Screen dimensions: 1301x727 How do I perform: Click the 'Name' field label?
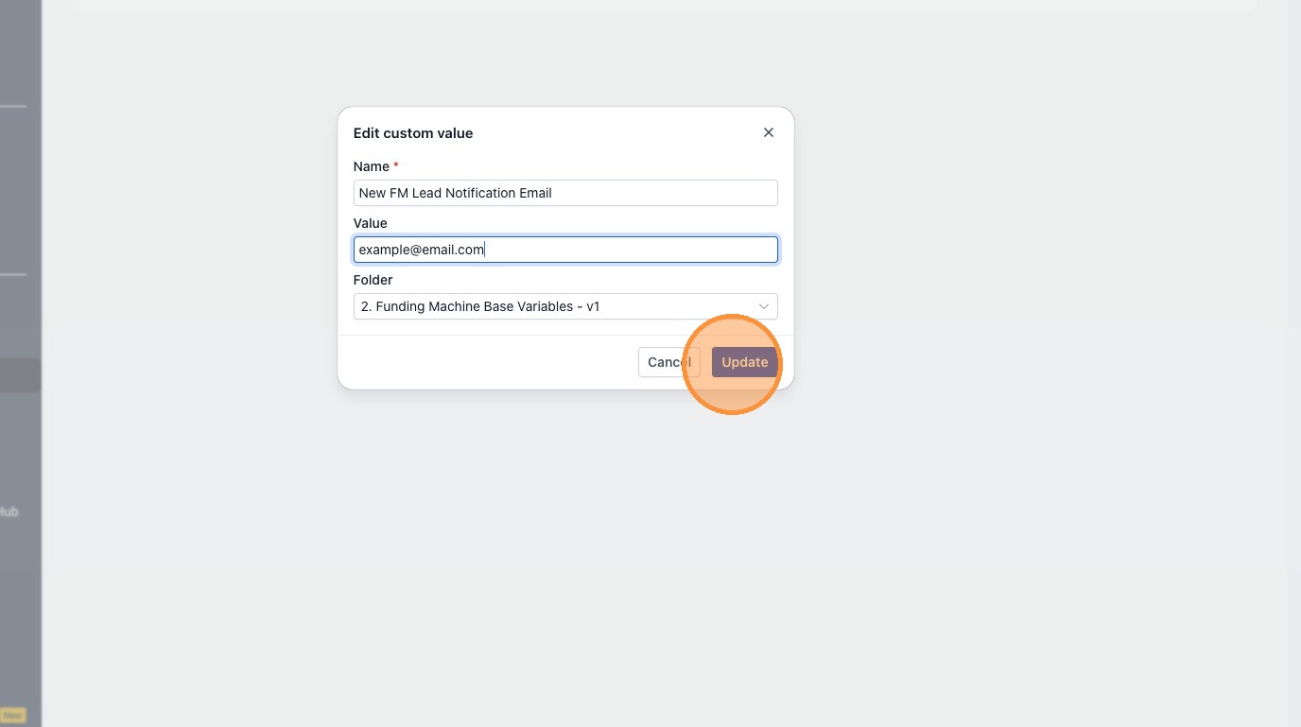pos(372,166)
